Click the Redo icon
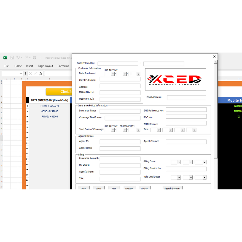Screen dimensions: 242x242 click(x=26, y=57)
